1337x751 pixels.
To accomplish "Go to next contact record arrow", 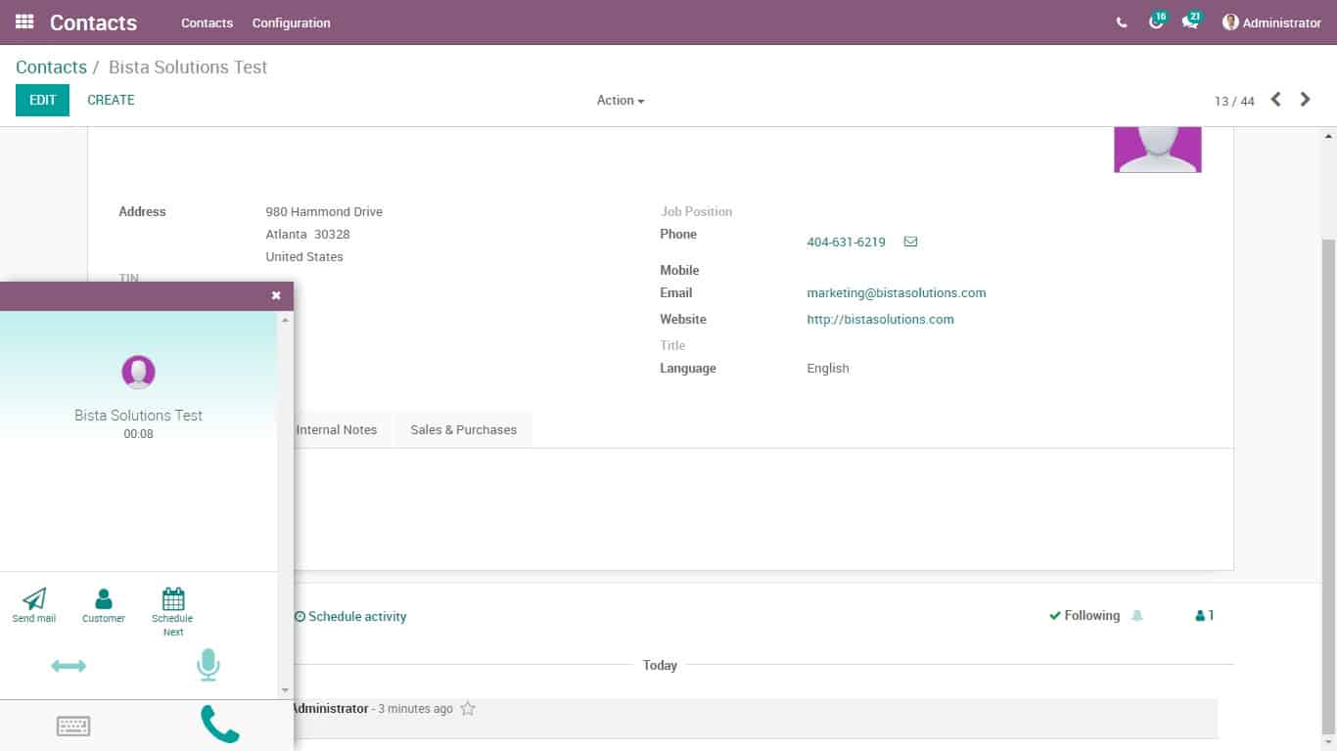I will click(1305, 100).
